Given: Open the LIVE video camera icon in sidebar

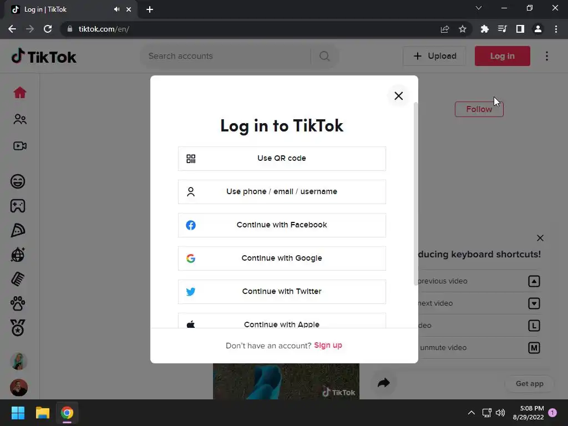Looking at the screenshot, I should 20,146.
